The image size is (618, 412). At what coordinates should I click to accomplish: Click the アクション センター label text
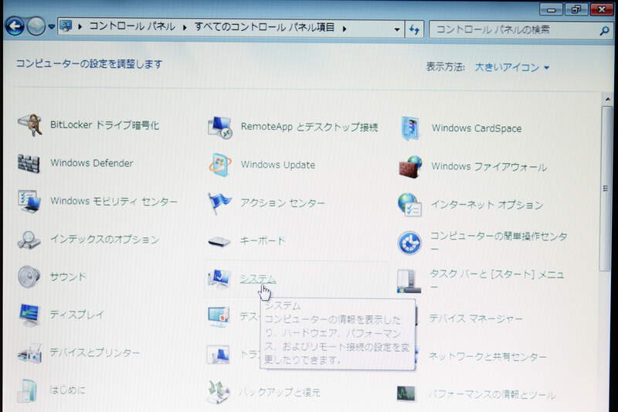(x=283, y=203)
